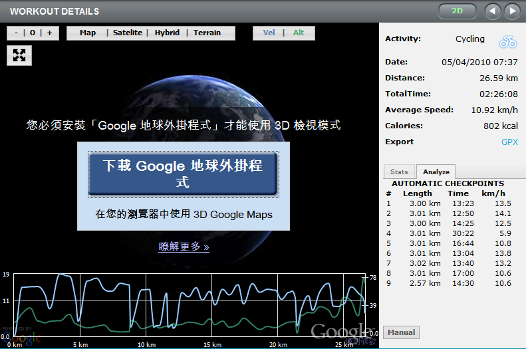The image size is (526, 349).
Task: Select checkpoint 4 row with time 30:22
Action: click(x=448, y=233)
